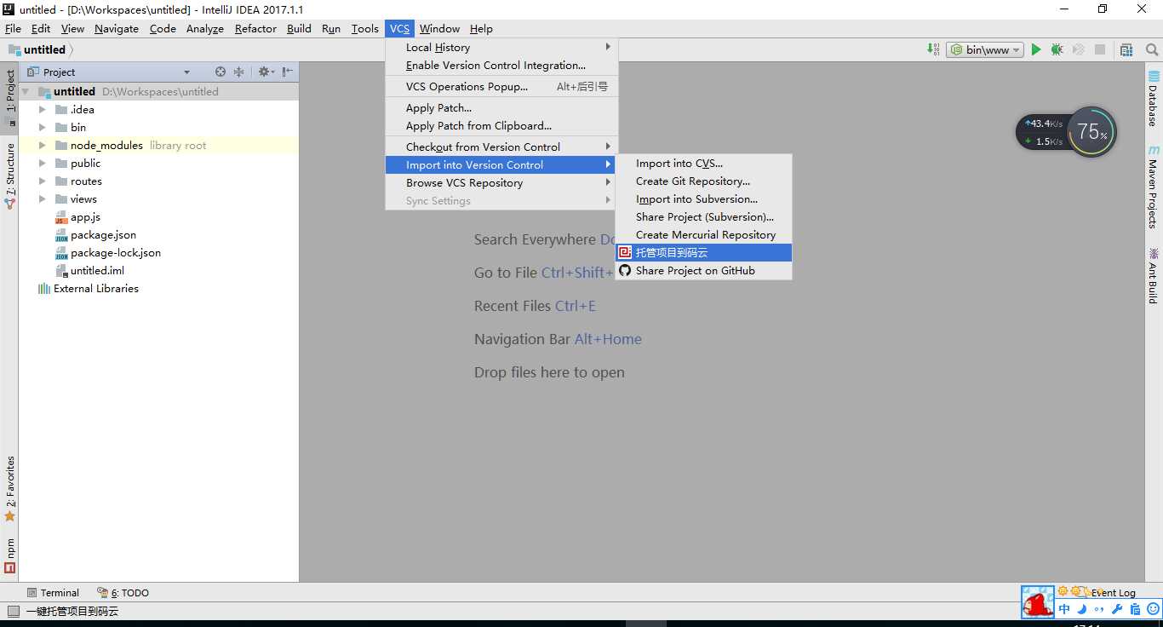
Task: Open the npm side tab
Action: [10, 555]
